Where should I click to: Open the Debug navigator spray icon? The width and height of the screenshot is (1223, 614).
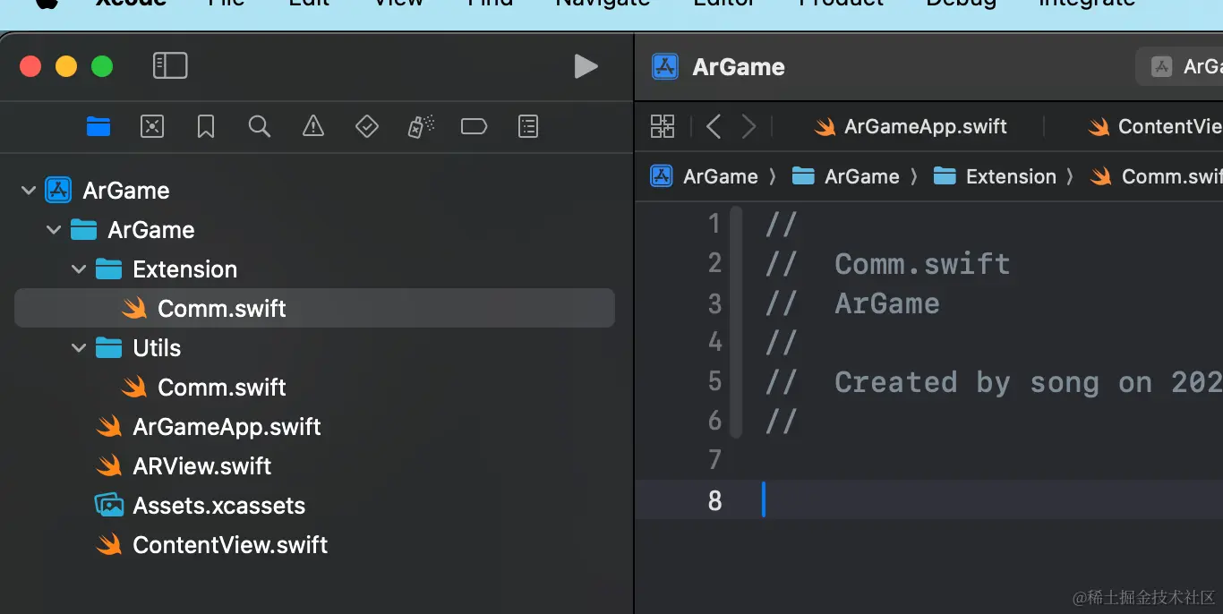click(x=421, y=126)
